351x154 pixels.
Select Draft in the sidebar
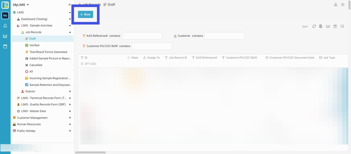(42, 39)
